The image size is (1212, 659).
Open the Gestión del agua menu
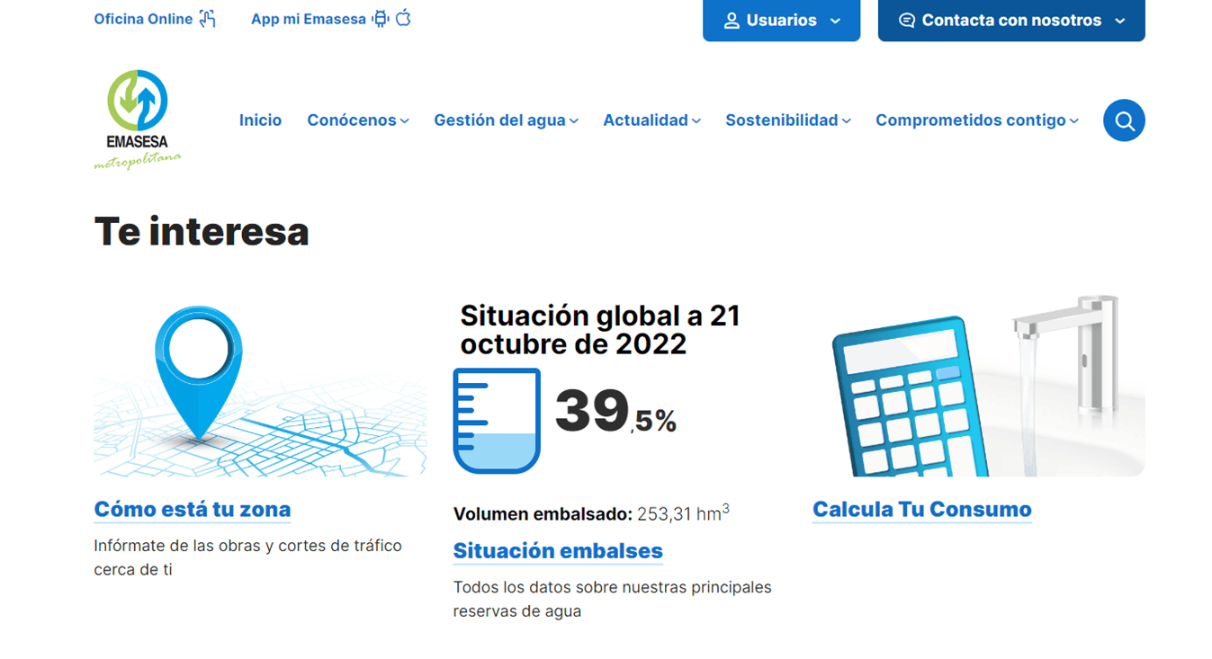click(506, 120)
